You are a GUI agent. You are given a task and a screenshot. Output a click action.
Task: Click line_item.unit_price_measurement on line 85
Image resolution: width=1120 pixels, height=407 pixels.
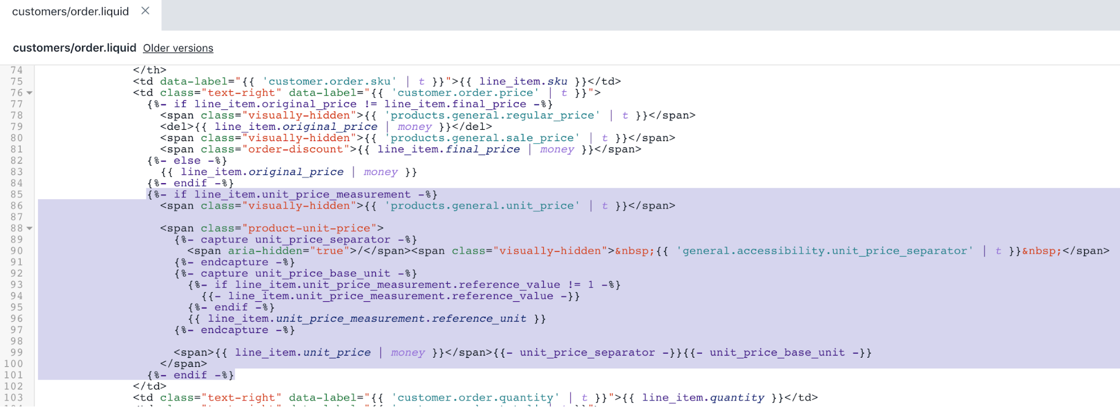click(x=303, y=194)
